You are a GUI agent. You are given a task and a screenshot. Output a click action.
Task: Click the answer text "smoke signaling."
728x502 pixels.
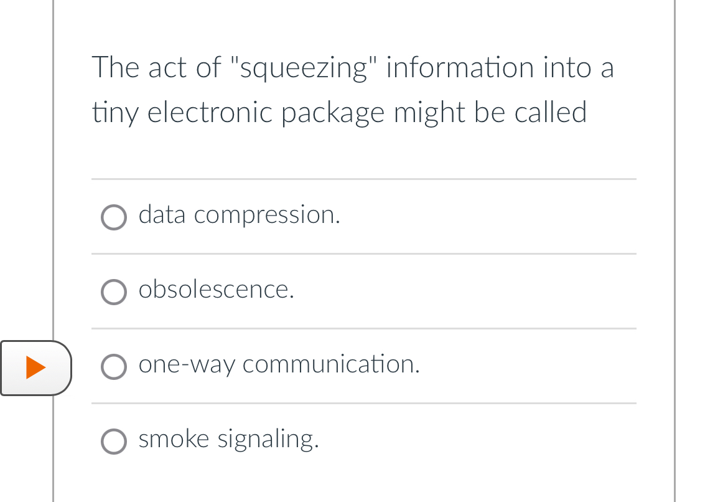(x=228, y=439)
